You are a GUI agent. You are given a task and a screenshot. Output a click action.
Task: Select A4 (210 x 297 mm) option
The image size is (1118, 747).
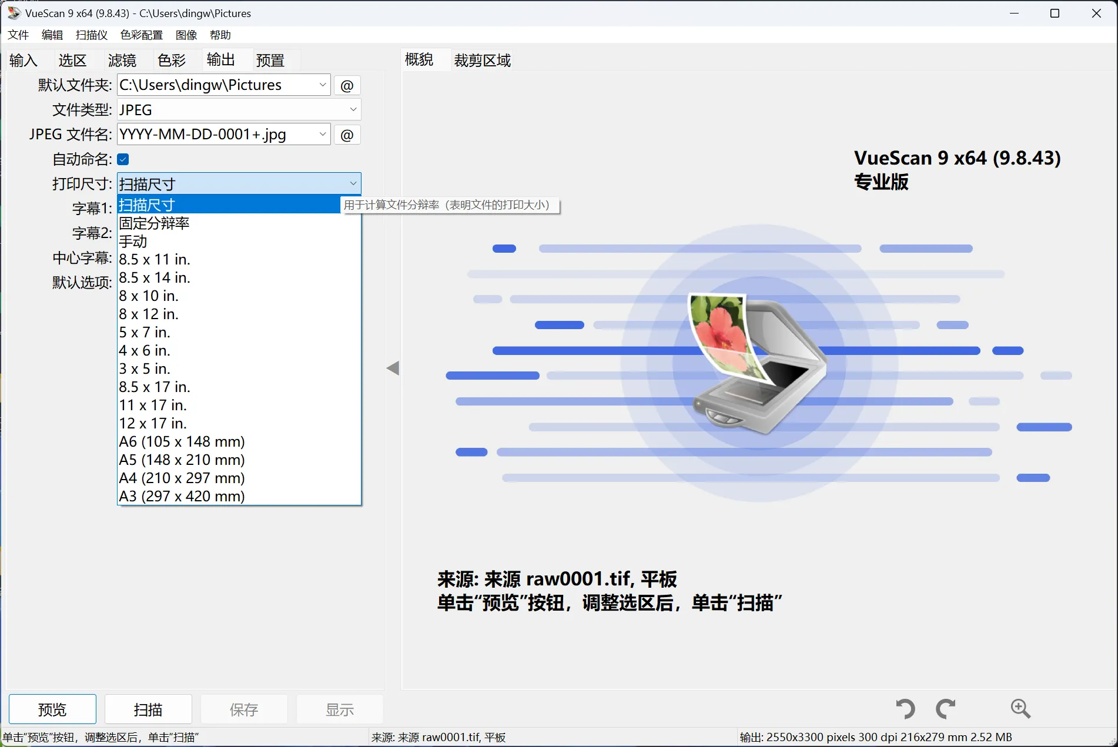pos(182,478)
